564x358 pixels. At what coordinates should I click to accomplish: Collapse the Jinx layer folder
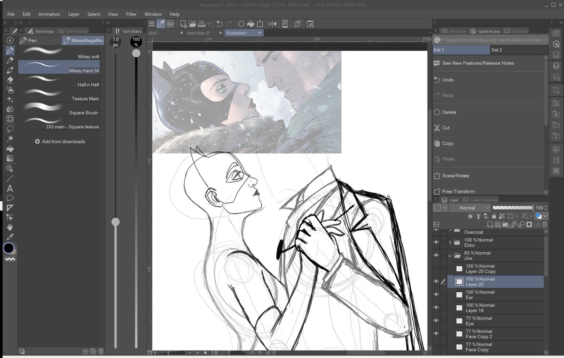pos(451,256)
